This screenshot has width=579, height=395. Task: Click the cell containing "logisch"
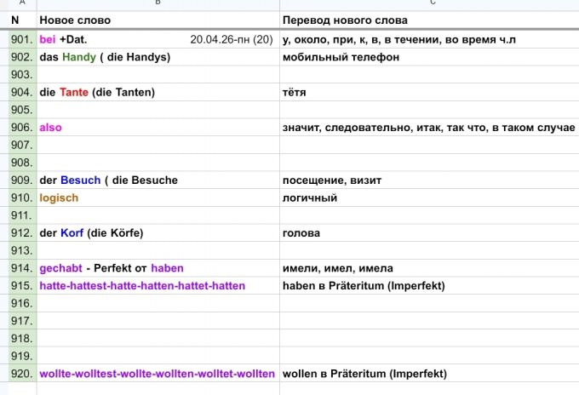coord(158,197)
